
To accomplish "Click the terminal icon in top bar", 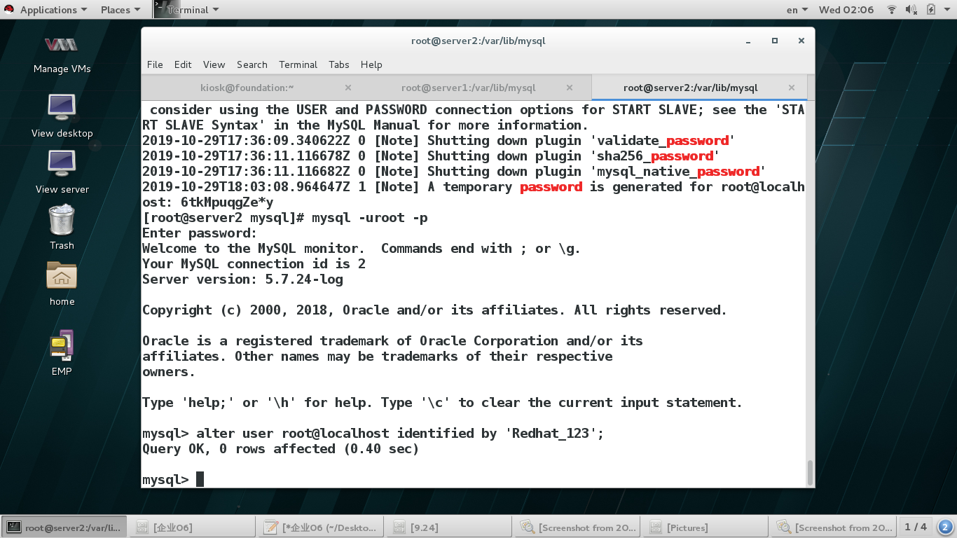I will coord(160,9).
